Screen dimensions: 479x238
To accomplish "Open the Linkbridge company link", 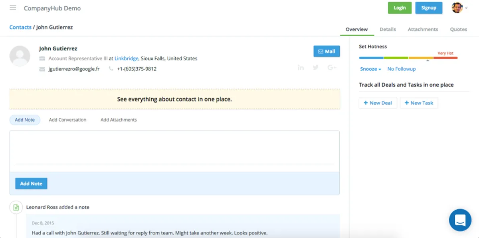I will (x=127, y=59).
